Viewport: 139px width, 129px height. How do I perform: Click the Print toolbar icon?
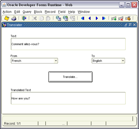coord(14,18)
